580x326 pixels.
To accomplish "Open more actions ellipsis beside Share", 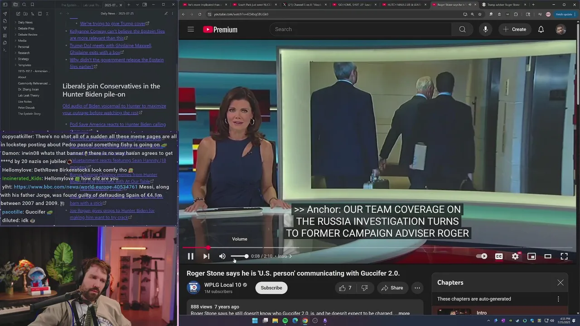I will point(417,288).
